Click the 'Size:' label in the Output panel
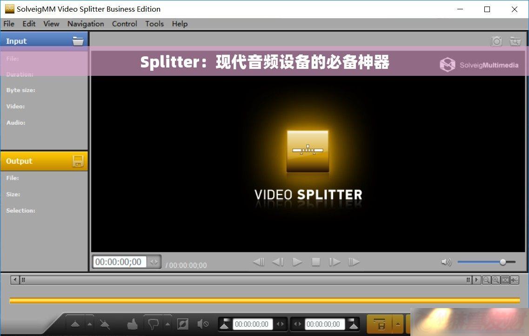Screen dimensions: 529x336 tap(13, 195)
